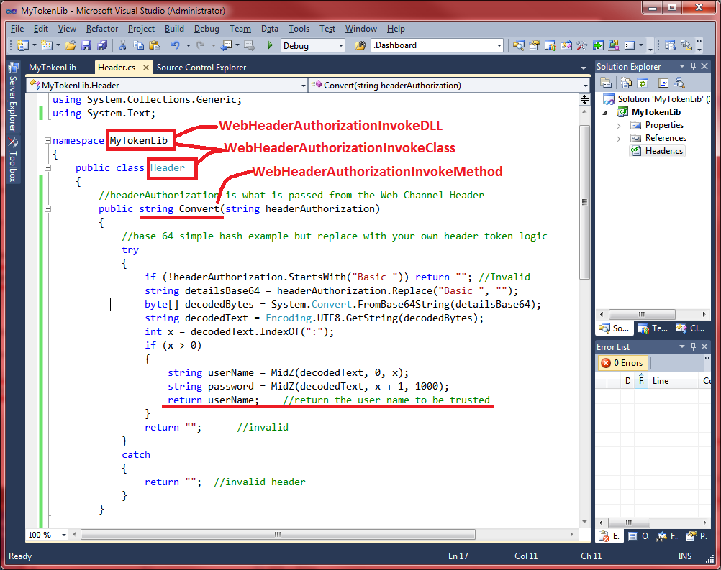
Task: Toggle auto-hide pin on Error List panel
Action: click(694, 346)
